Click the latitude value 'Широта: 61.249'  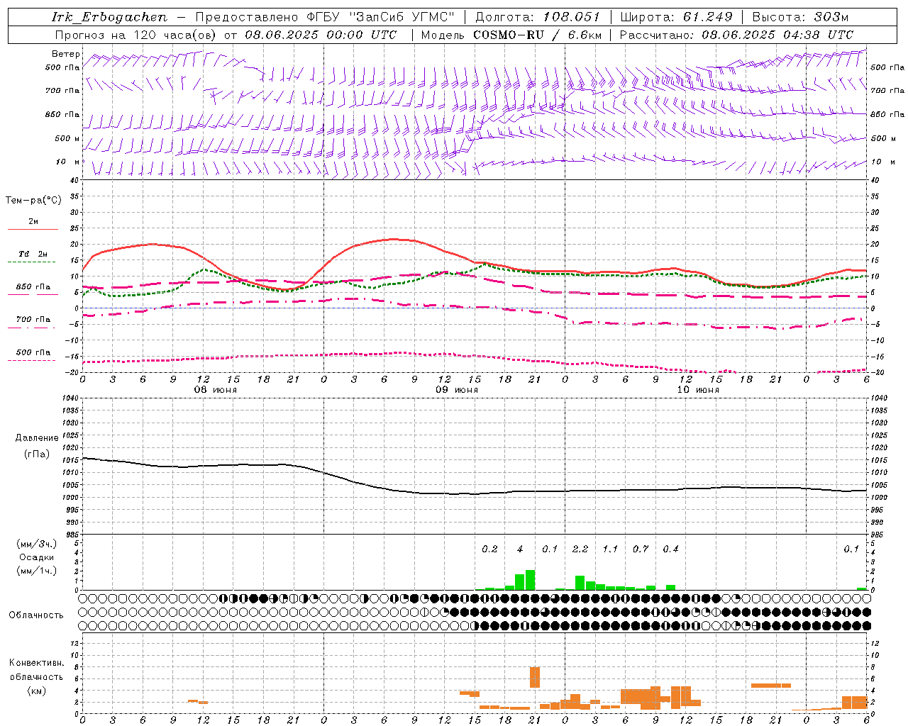coord(676,17)
